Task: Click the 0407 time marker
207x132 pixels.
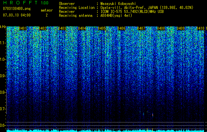Action: [x=141, y=28]
